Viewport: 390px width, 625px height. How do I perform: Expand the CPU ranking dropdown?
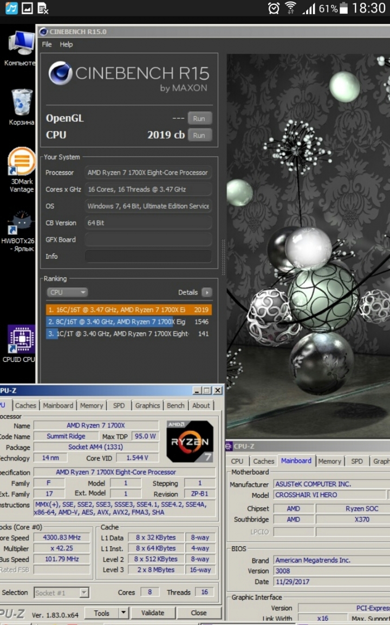coord(67,292)
